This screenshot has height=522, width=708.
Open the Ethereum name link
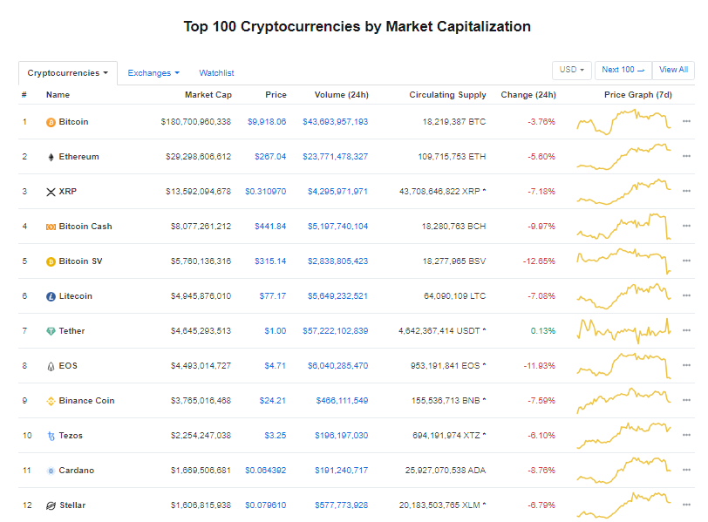pos(79,157)
